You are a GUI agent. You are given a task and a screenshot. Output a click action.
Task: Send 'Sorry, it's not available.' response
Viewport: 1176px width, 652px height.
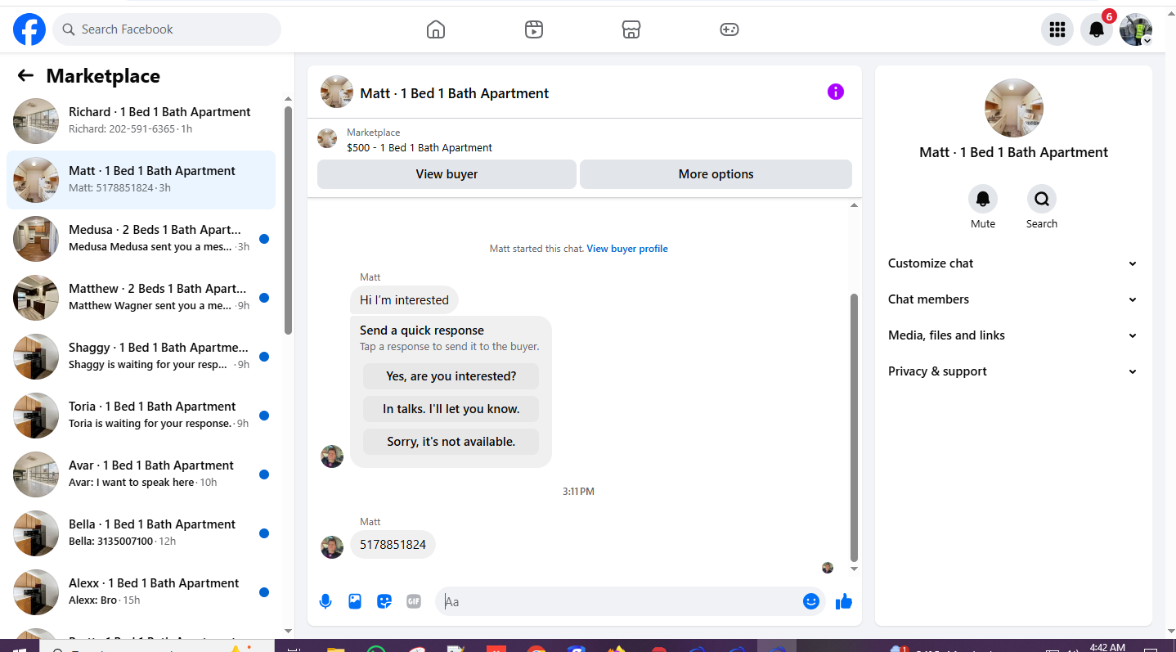451,442
